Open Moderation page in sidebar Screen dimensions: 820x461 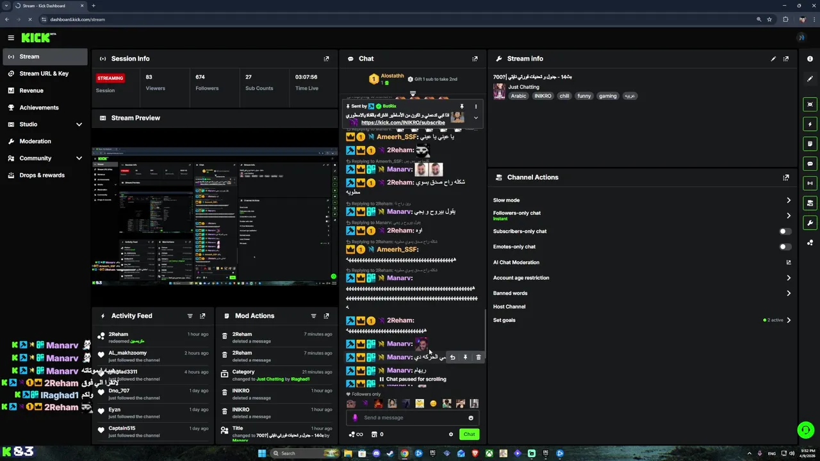click(x=44, y=141)
